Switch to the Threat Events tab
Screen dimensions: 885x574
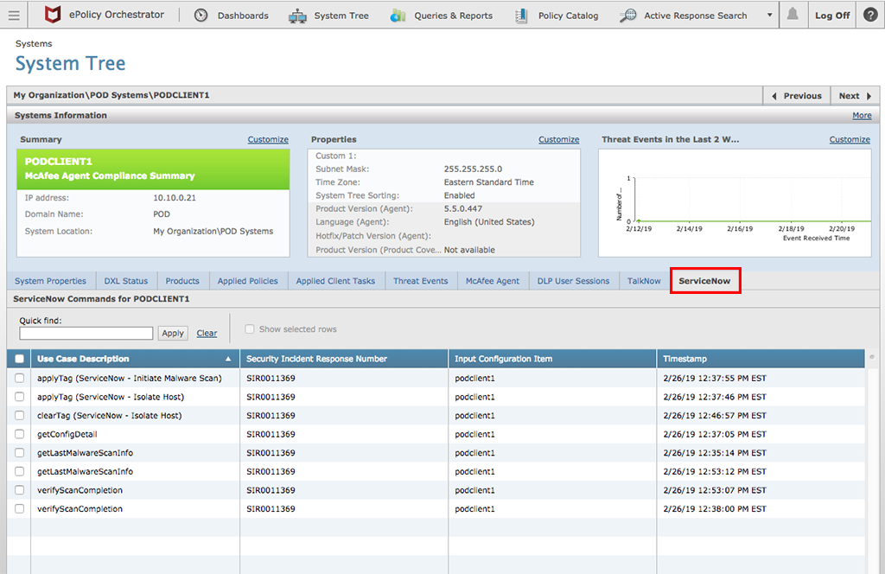coord(421,281)
